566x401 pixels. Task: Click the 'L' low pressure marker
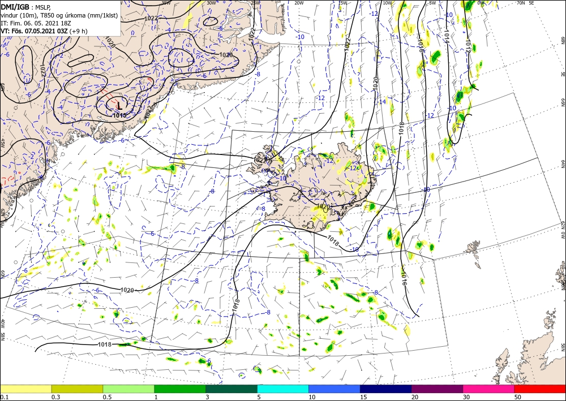pos(119,106)
